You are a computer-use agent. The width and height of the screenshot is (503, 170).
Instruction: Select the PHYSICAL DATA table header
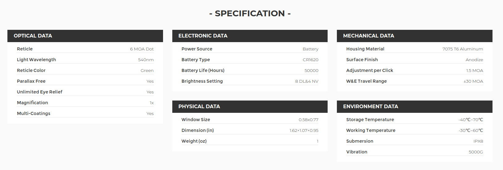coord(250,107)
